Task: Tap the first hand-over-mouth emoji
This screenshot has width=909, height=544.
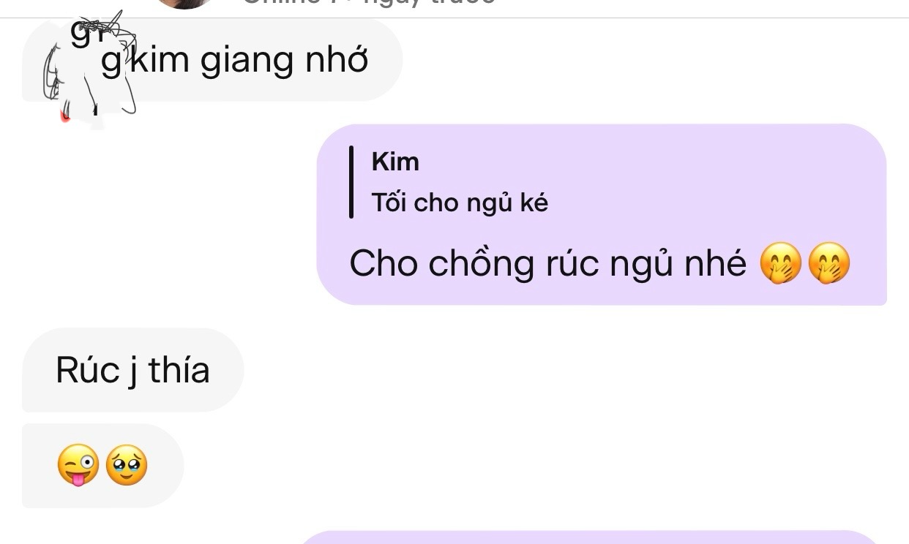Action: click(x=781, y=264)
